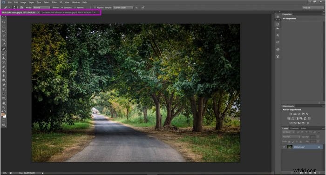
Task: Select the Horizontal Type tool
Action: coord(4,89)
